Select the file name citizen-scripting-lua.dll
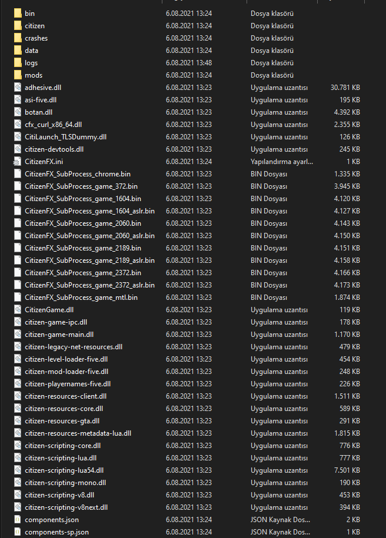The width and height of the screenshot is (386, 538). click(x=61, y=458)
